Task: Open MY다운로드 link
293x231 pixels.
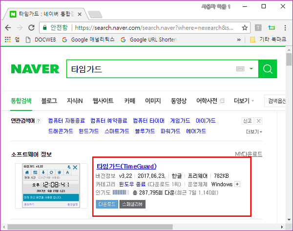Action: pos(249,154)
